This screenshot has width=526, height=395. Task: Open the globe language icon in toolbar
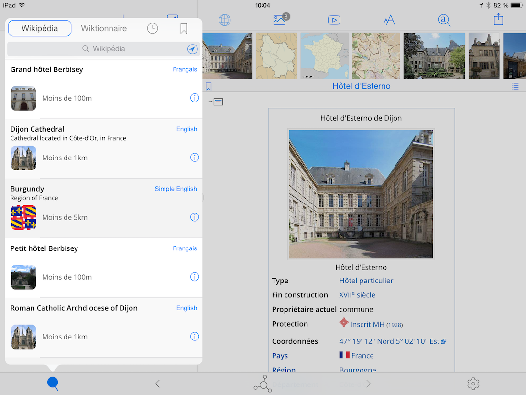(x=225, y=20)
